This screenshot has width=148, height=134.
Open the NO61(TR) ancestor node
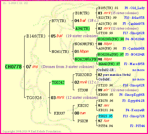[x=60, y=52]
